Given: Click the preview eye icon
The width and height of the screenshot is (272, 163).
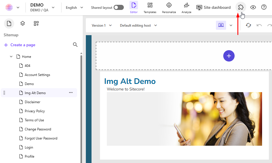Looking at the screenshot, I should point(253,7).
